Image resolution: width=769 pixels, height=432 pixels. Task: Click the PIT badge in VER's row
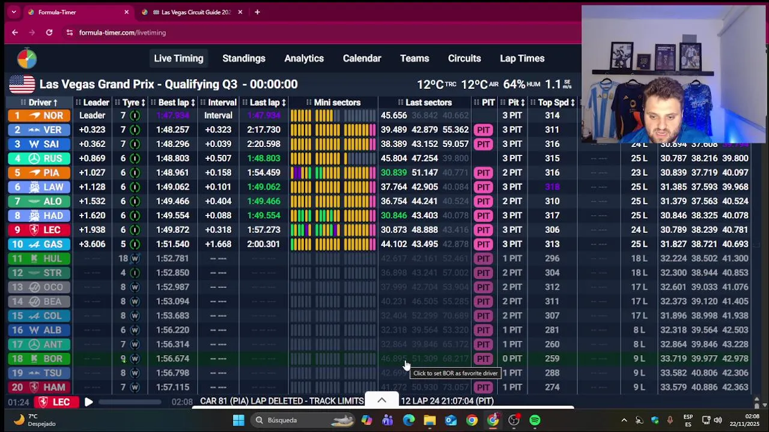pos(483,130)
